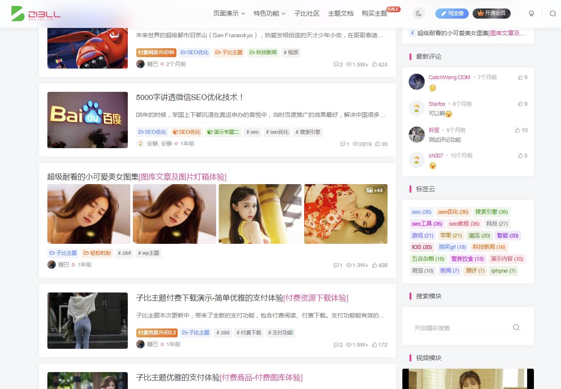Open the 演示专题二 topic tag
Image resolution: width=561 pixels, height=389 pixels.
[x=223, y=132]
